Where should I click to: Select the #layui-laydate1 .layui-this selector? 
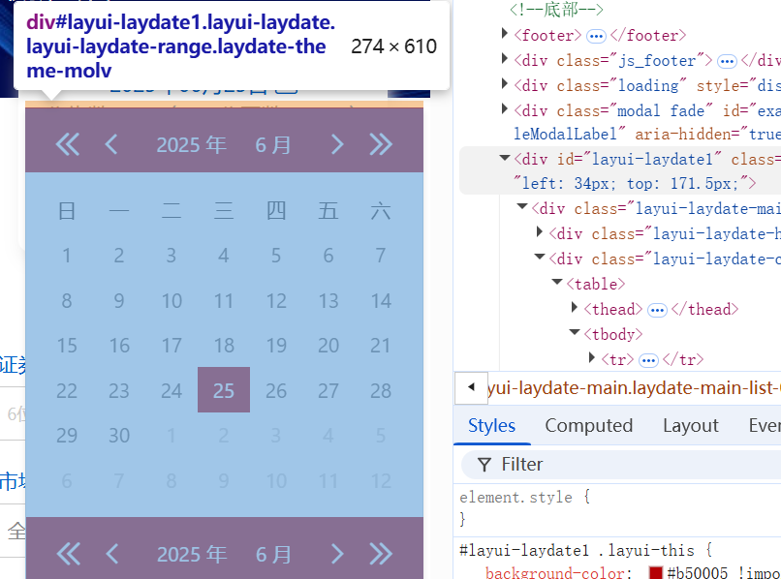pos(577,551)
